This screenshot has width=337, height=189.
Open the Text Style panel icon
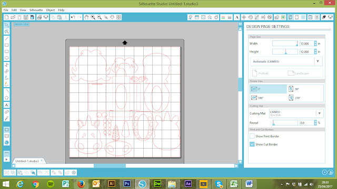[x=236, y=17]
